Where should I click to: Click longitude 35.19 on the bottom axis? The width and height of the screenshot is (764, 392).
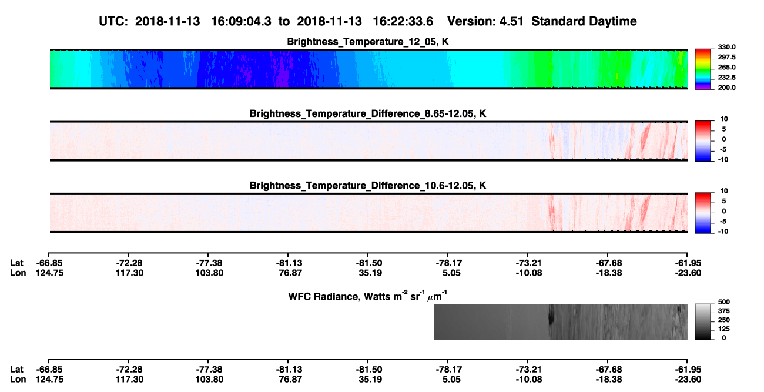click(x=368, y=379)
